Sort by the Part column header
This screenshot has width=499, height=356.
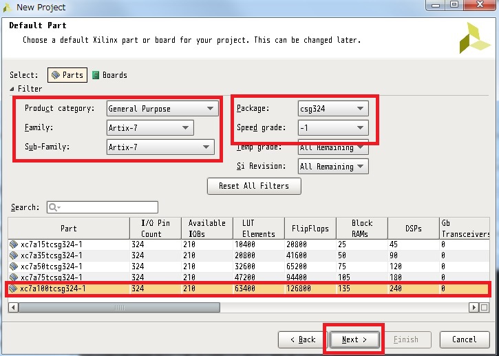coord(69,229)
